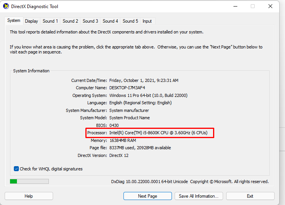The height and width of the screenshot is (205, 285).
Task: Click Save All Information button
Action: tap(199, 196)
